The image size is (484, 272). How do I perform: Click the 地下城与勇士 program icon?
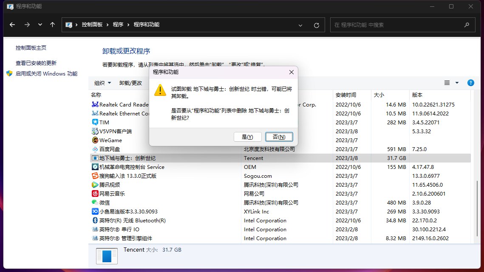(x=95, y=158)
